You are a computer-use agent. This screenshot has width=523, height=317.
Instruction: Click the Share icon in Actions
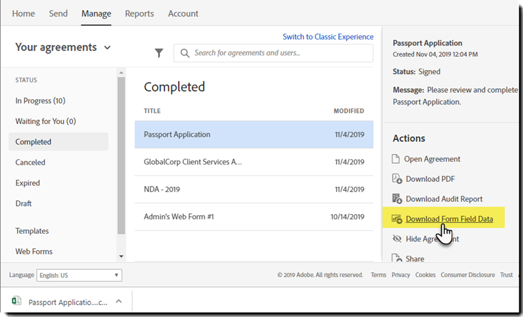(x=396, y=258)
